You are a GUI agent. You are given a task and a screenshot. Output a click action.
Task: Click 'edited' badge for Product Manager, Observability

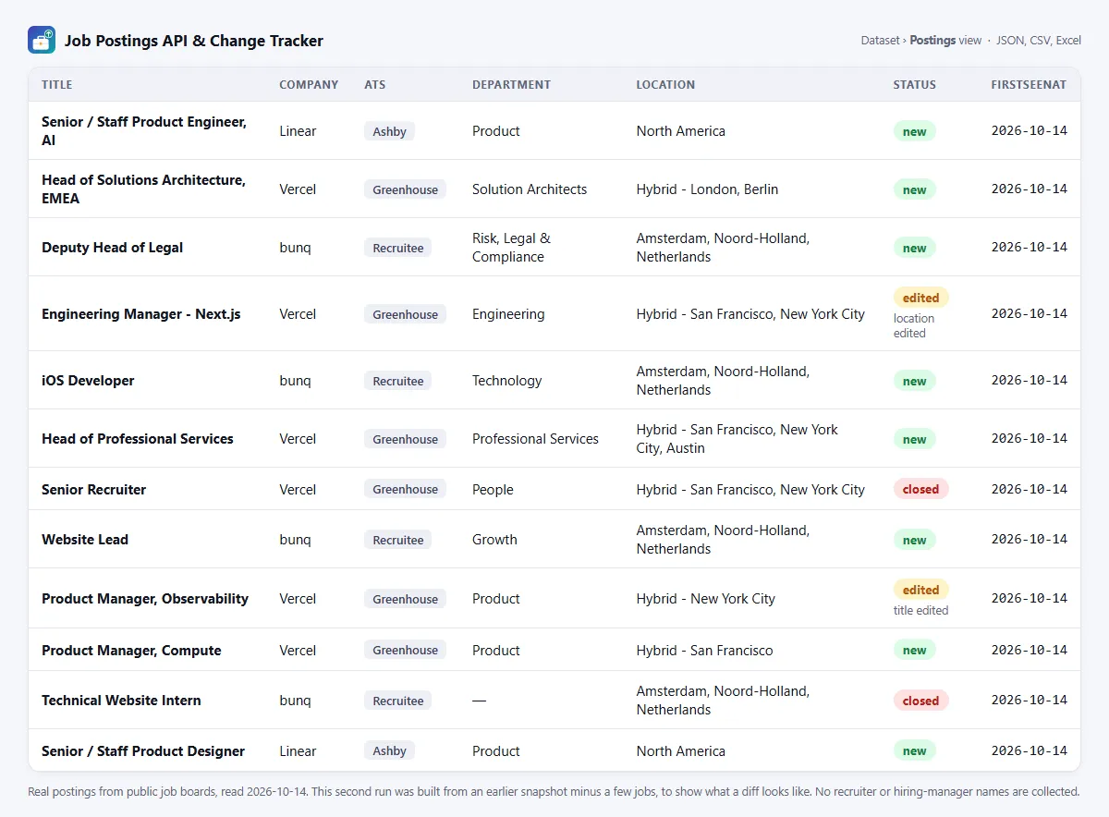[920, 590]
